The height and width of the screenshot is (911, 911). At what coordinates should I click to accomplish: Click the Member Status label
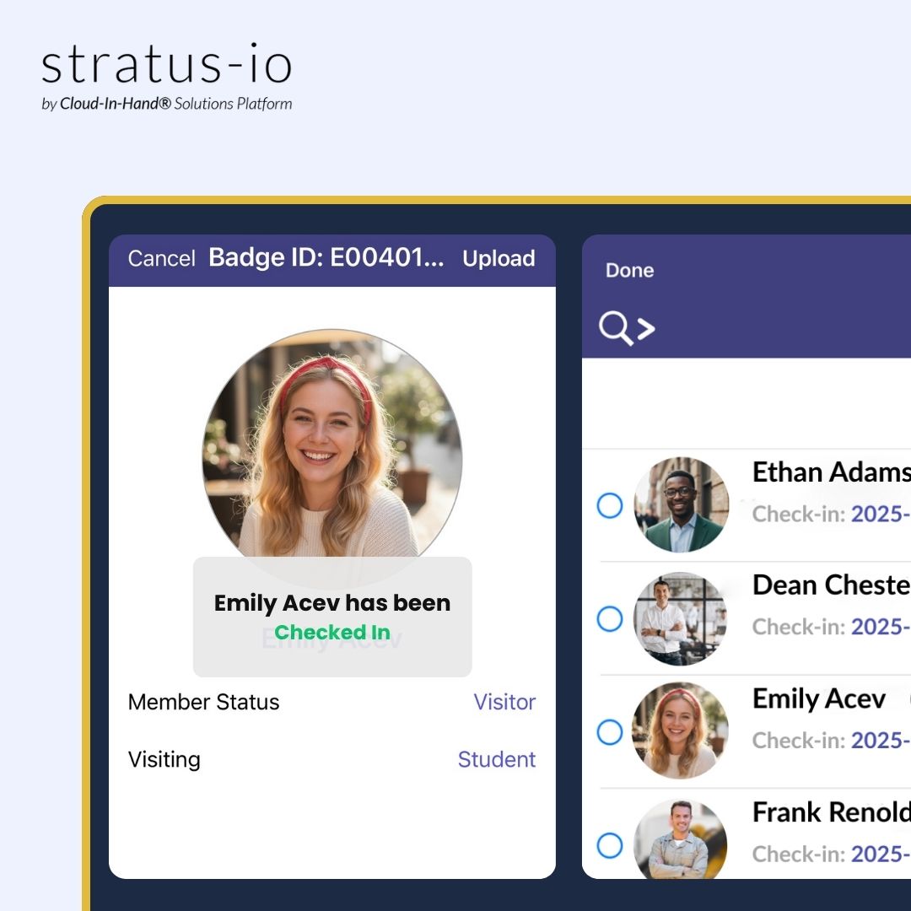[203, 702]
